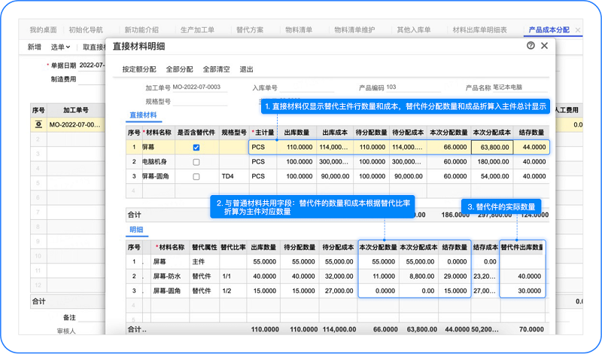The image size is (602, 354).
Task: Click 本次分配成本 cell 63,800.00
Action: [x=492, y=147]
